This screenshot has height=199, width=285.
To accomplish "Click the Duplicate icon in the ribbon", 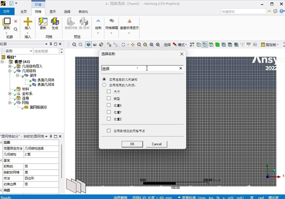I will tap(7, 21).
